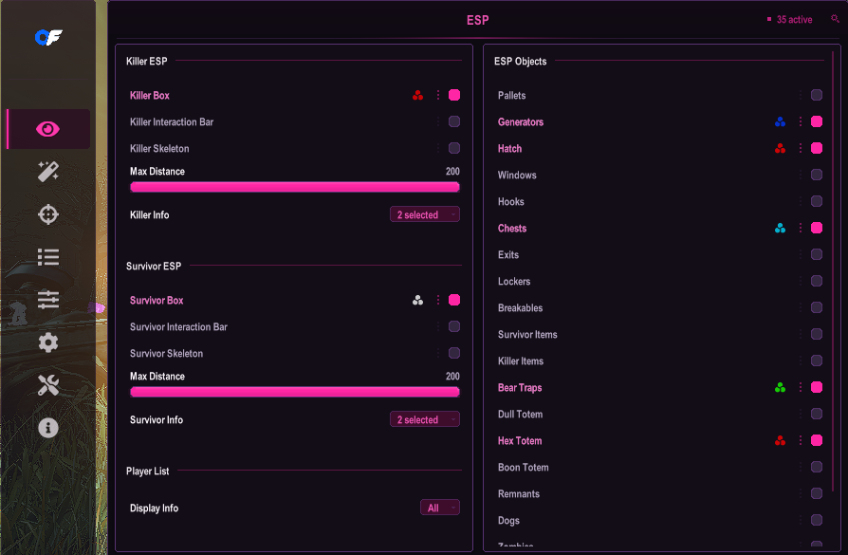Viewport: 848px width, 555px height.
Task: Enable Killer Interaction Bar
Action: click(454, 121)
